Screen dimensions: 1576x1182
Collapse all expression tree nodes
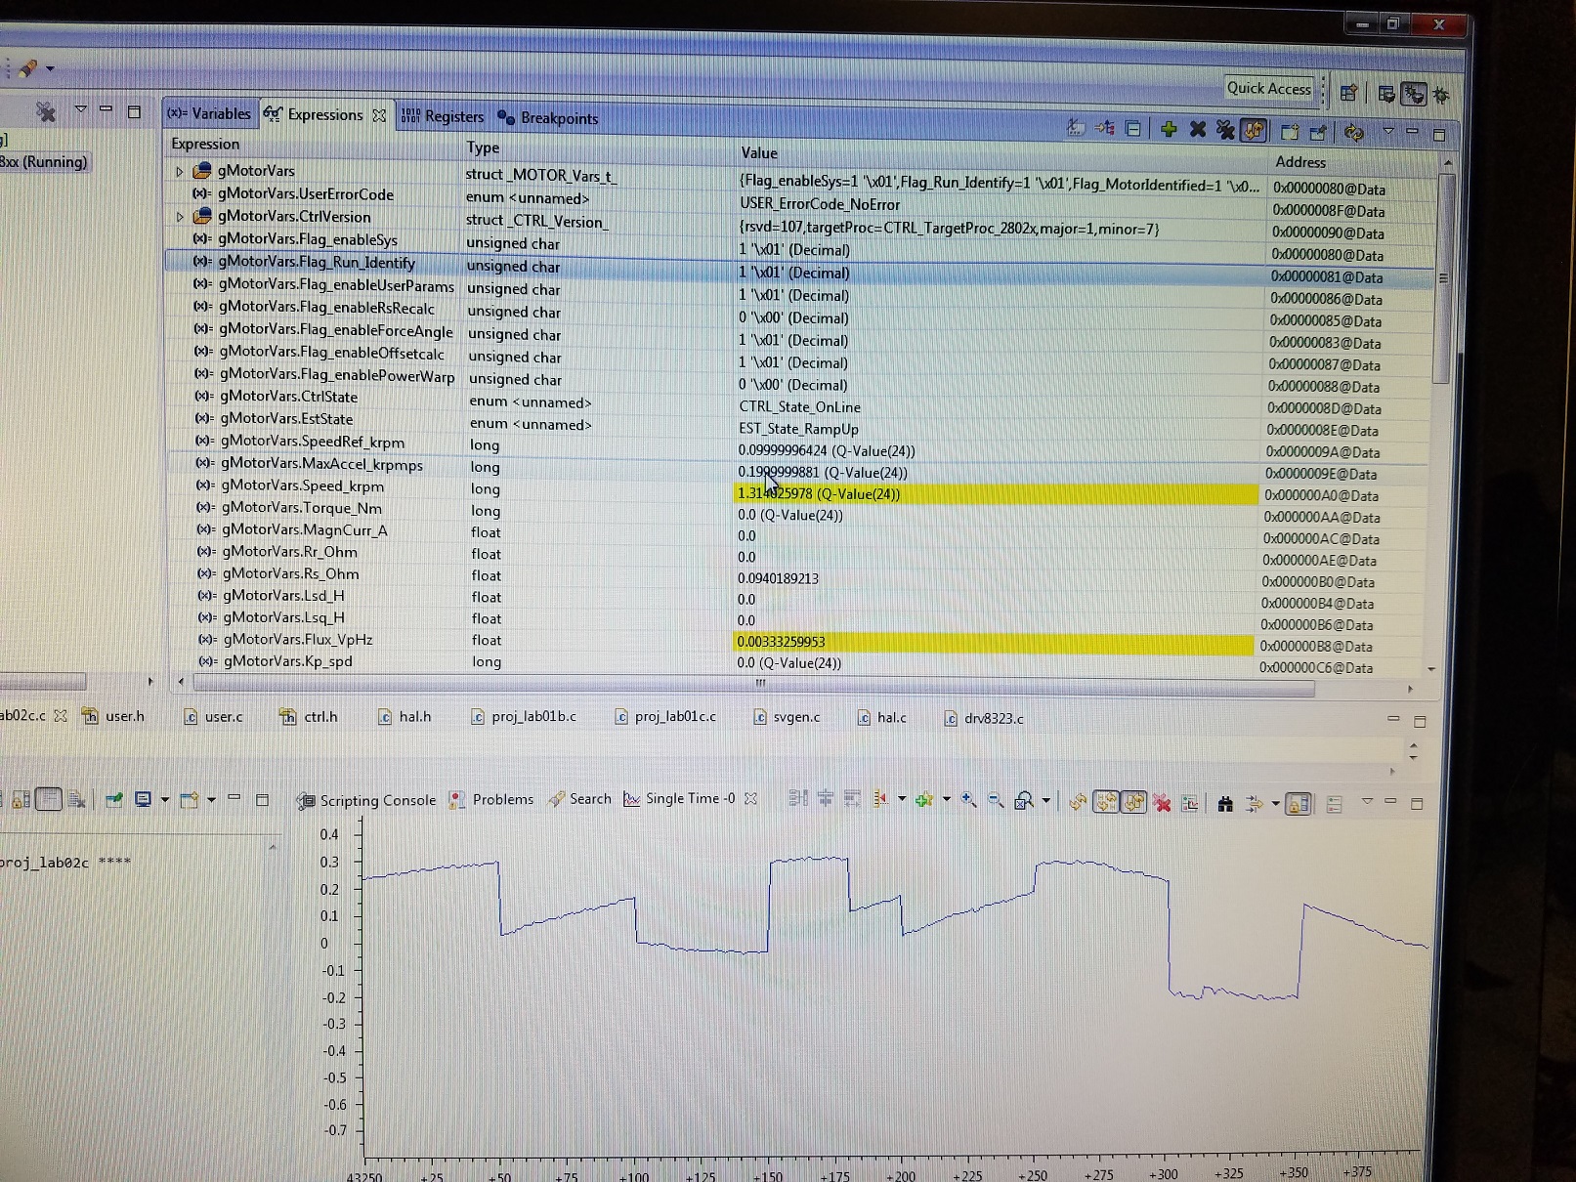[1133, 128]
